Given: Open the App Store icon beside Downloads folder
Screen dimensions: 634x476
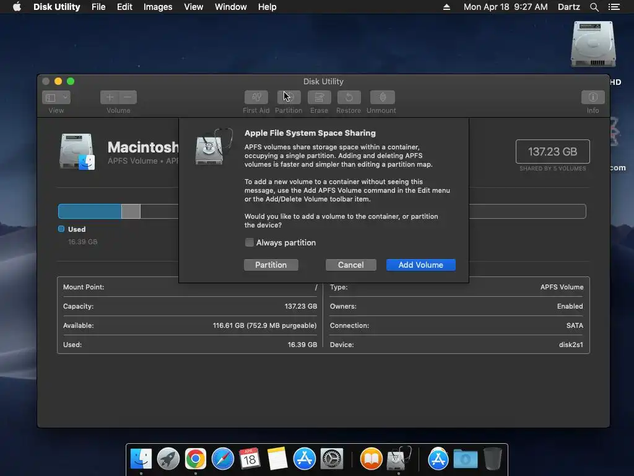Looking at the screenshot, I should (x=438, y=459).
